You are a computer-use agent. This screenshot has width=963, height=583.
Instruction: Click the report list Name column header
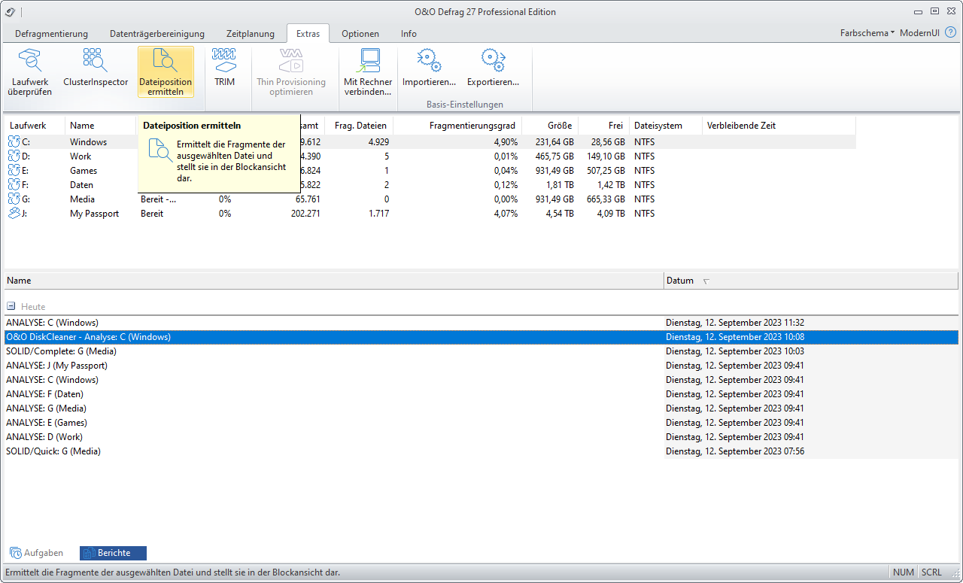pos(334,281)
